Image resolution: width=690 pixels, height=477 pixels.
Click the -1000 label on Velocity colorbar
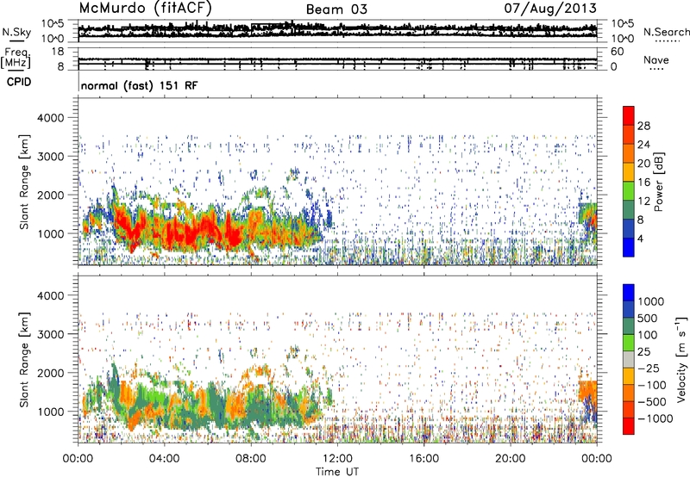point(655,418)
